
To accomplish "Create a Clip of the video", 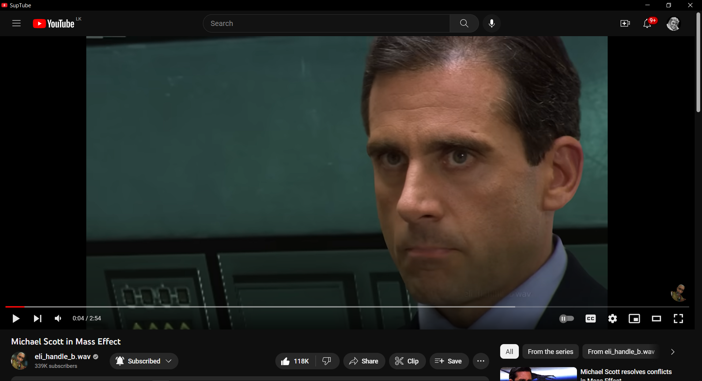I will tap(407, 361).
